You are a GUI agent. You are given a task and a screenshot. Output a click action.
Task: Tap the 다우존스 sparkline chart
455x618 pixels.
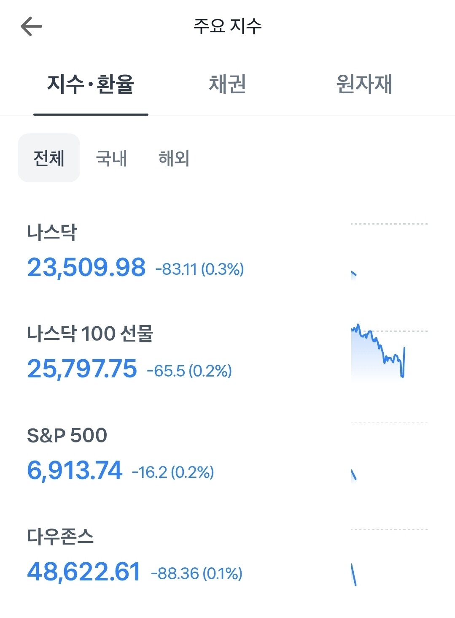click(389, 557)
